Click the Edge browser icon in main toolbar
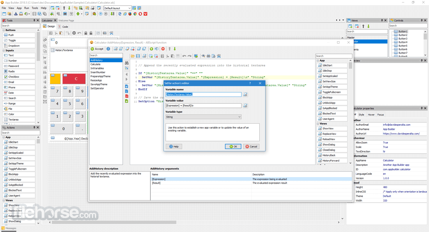The height and width of the screenshot is (232, 429). 120,14
